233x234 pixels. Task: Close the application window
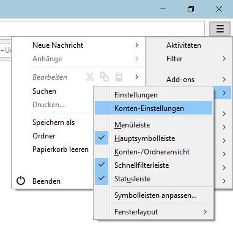pyautogui.click(x=219, y=9)
